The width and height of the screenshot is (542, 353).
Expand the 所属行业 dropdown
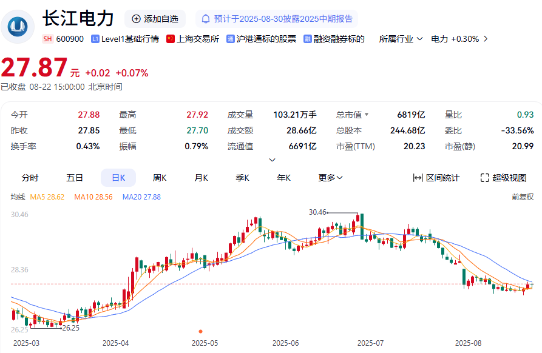pyautogui.click(x=401, y=39)
